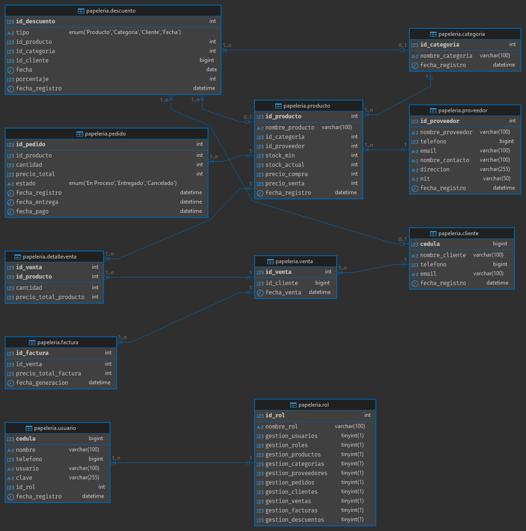Click the clock icon beside fecha_venta
Viewport: 526px width, 531px height.
point(260,293)
